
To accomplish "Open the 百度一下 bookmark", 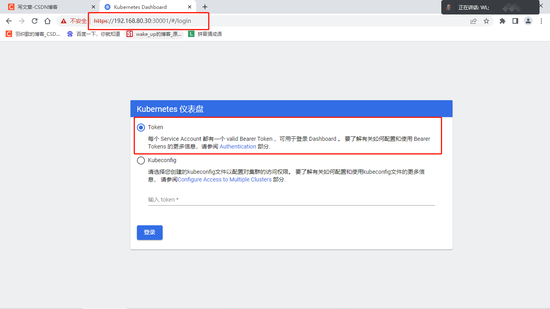I will [94, 34].
